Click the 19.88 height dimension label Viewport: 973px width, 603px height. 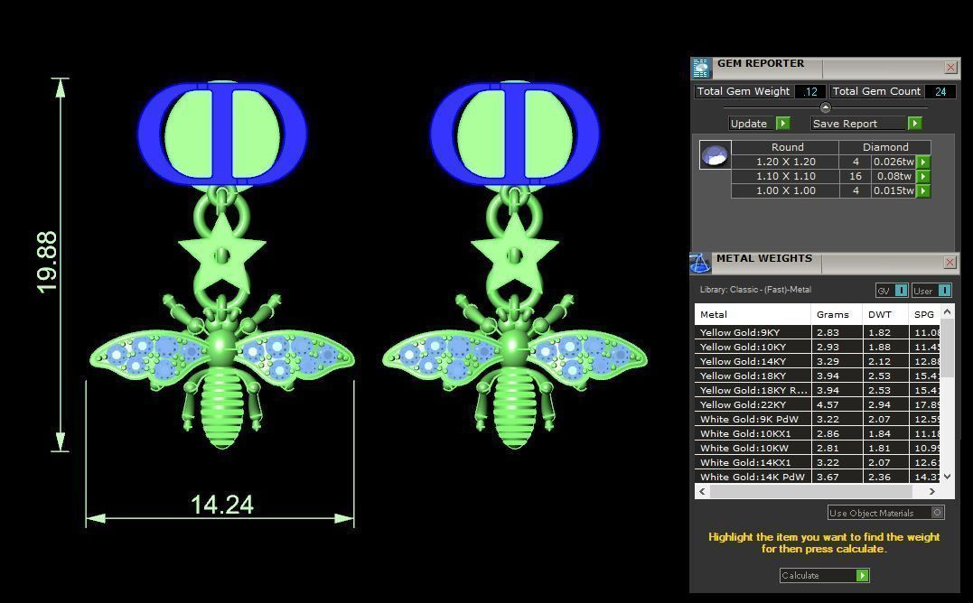[x=47, y=263]
